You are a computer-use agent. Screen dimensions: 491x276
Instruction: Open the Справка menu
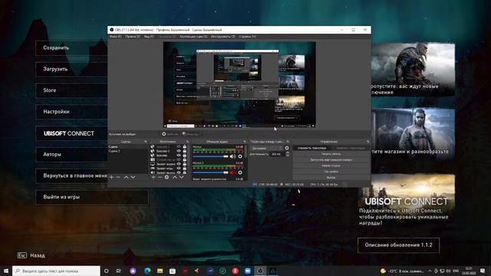click(247, 37)
